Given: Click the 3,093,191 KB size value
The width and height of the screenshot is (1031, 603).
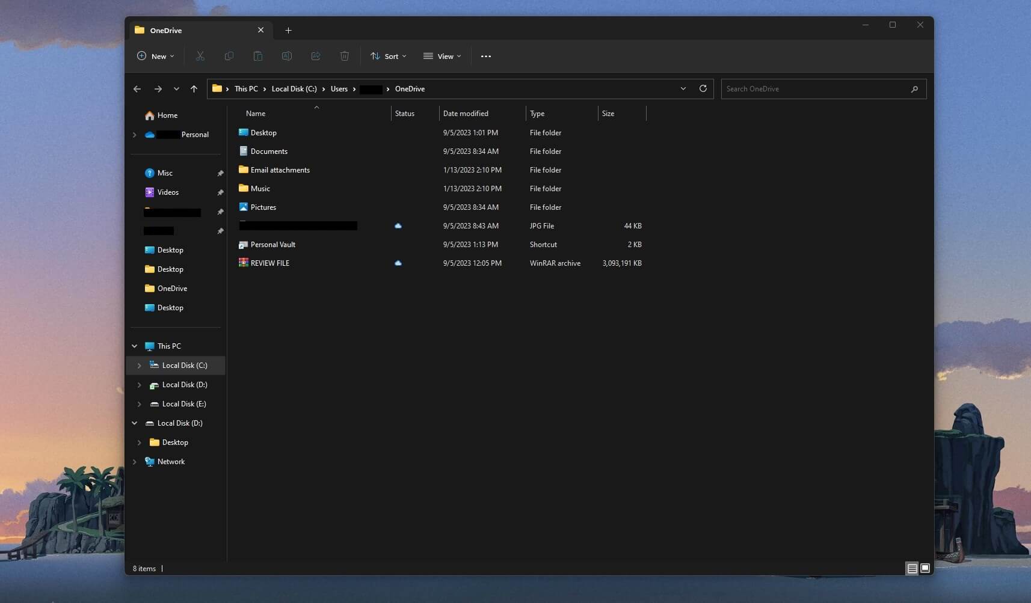Looking at the screenshot, I should point(622,263).
